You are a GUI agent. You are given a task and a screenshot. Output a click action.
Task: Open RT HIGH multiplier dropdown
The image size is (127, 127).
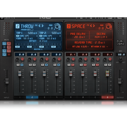[107, 47]
